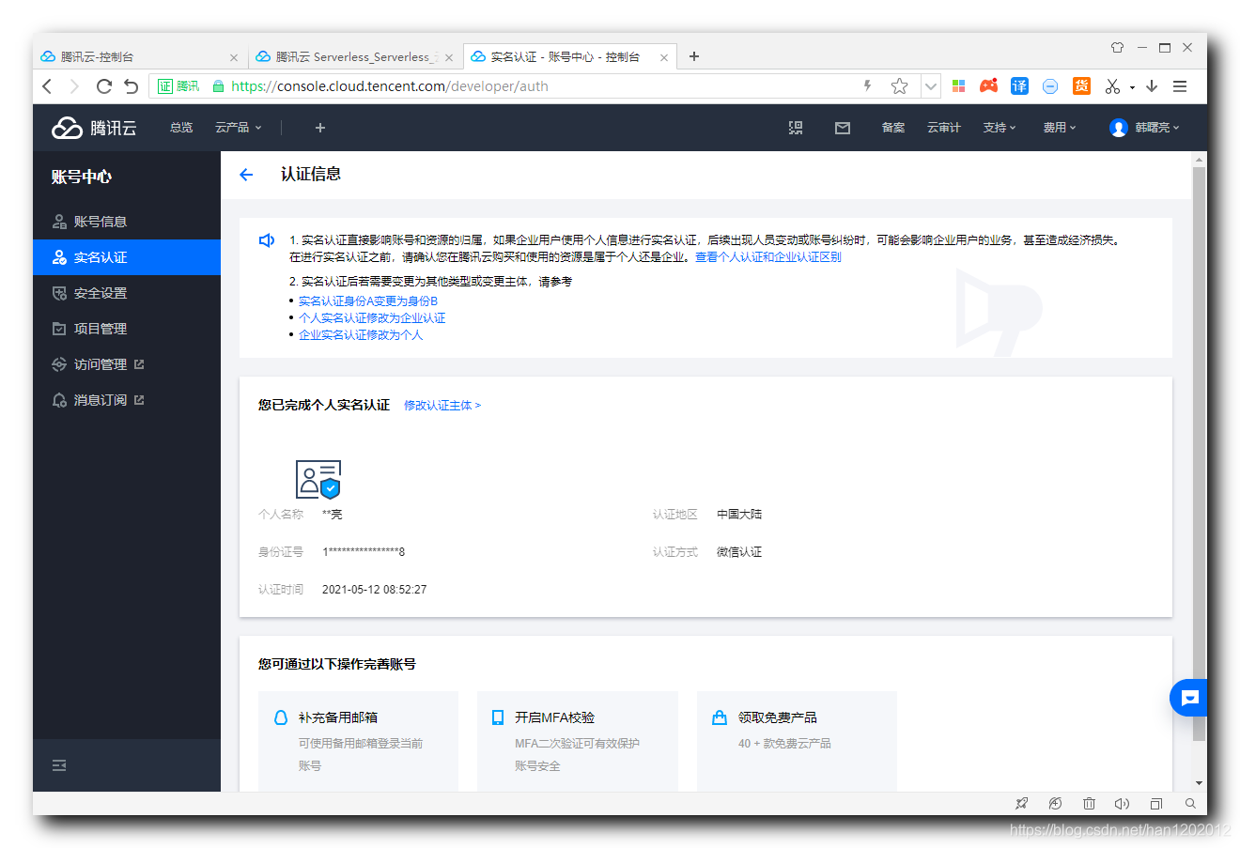Open dropdown arrow next to scissors tool
1240x848 pixels.
1132,87
